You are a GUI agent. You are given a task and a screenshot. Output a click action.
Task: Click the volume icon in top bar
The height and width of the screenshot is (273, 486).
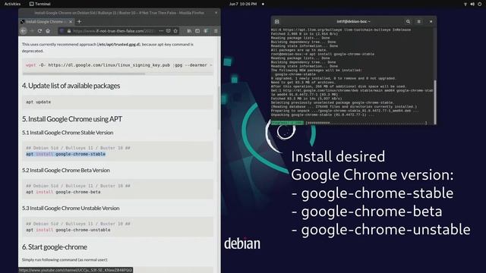pos(472,4)
